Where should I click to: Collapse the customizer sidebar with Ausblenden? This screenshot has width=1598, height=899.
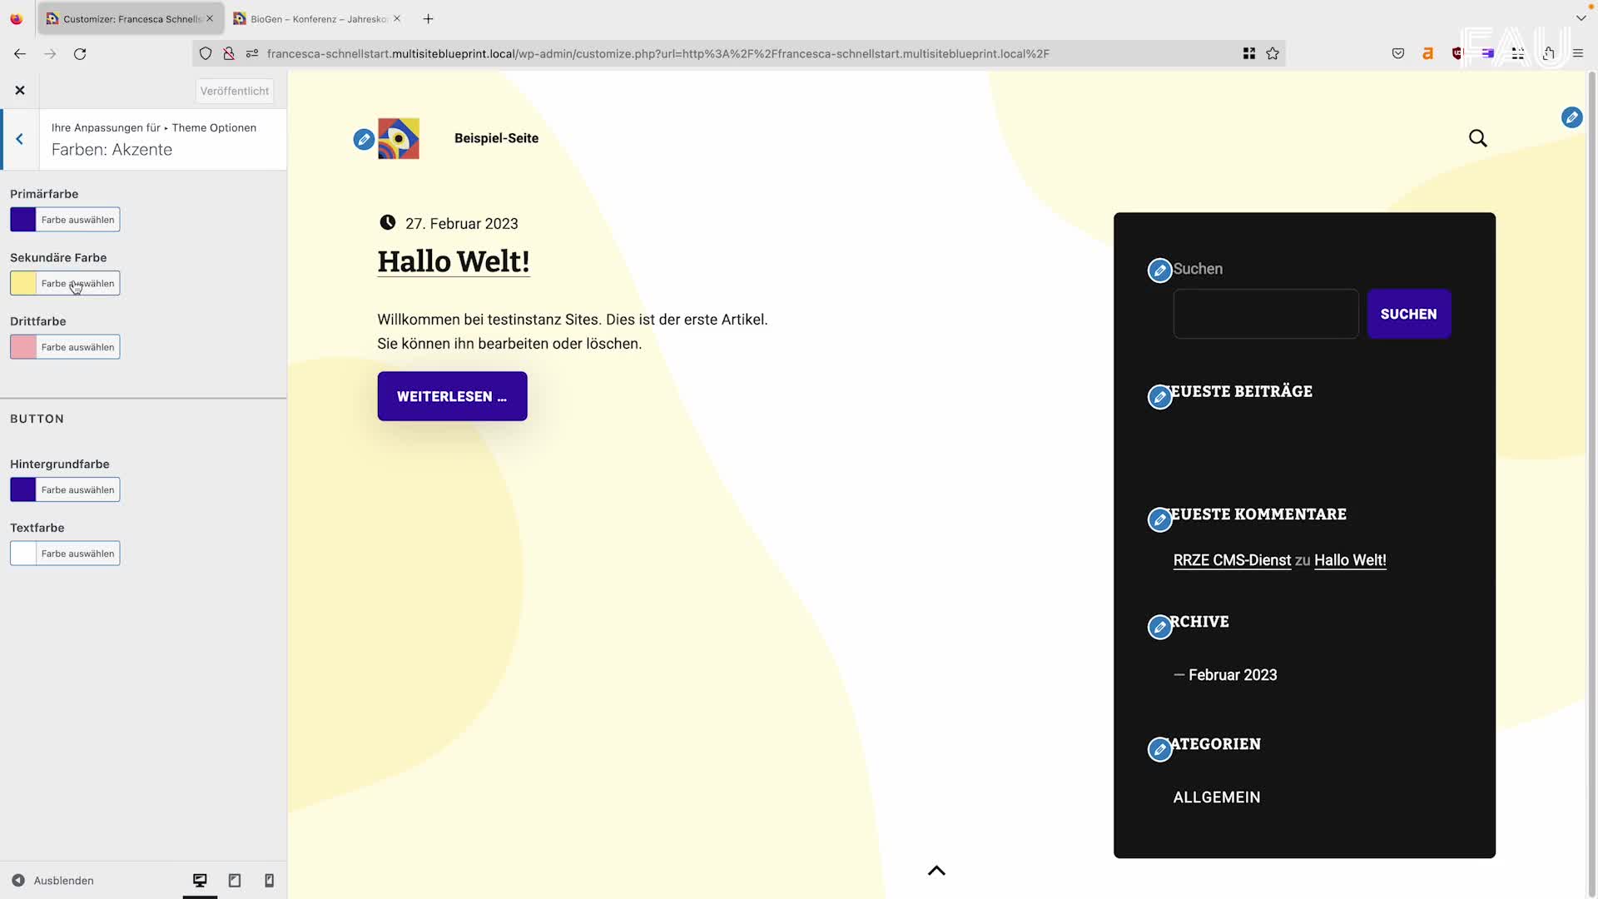[53, 880]
